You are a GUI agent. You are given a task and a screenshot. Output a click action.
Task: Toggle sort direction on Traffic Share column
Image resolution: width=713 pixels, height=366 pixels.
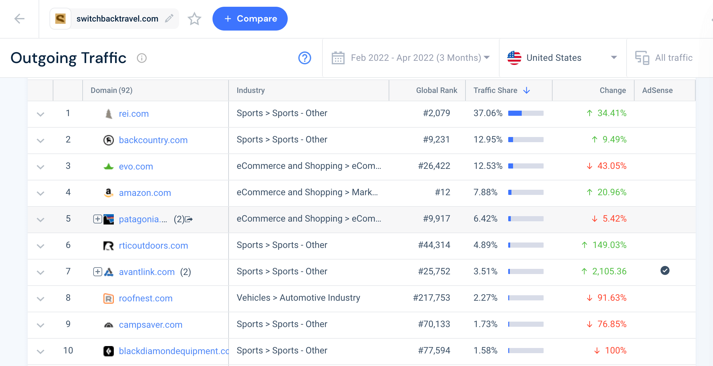(x=527, y=90)
